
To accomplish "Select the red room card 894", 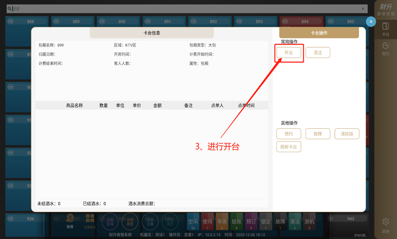I will [301, 22].
